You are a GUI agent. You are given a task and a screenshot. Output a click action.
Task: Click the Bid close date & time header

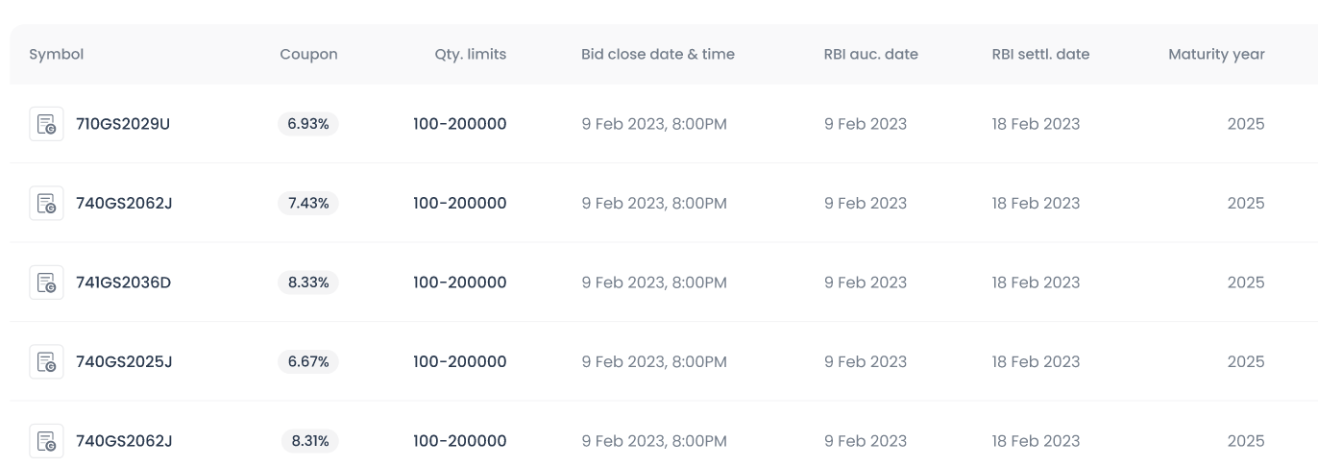click(658, 55)
